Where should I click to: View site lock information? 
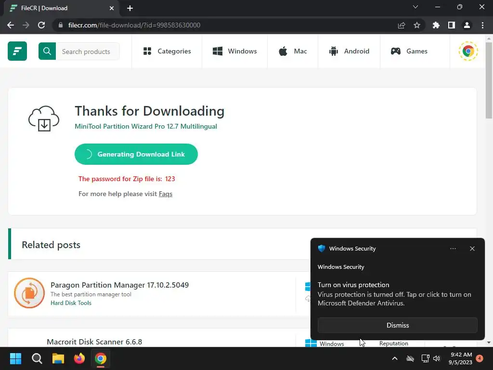[61, 25]
